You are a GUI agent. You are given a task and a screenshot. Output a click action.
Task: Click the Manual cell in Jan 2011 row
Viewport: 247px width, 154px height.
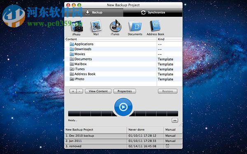(170, 141)
